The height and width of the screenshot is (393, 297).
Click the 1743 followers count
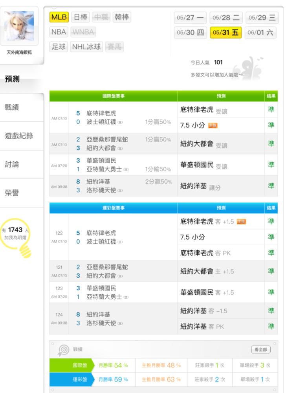click(15, 230)
